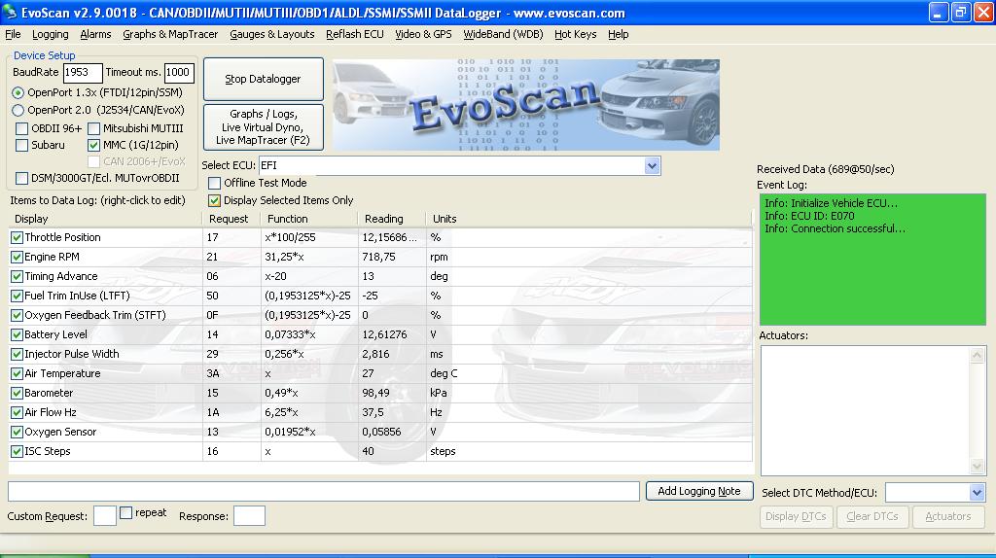This screenshot has height=558, width=996.
Task: Open the Select DTC Method/ECU dropdown
Action: pos(977,493)
